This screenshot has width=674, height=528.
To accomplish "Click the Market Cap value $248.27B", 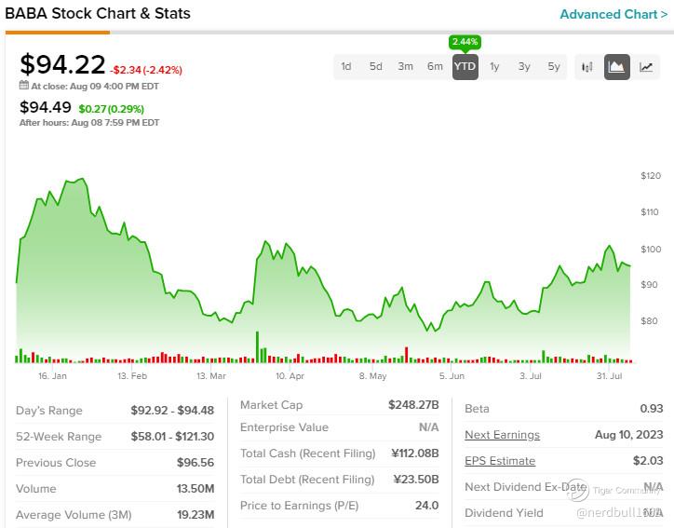I will point(413,404).
